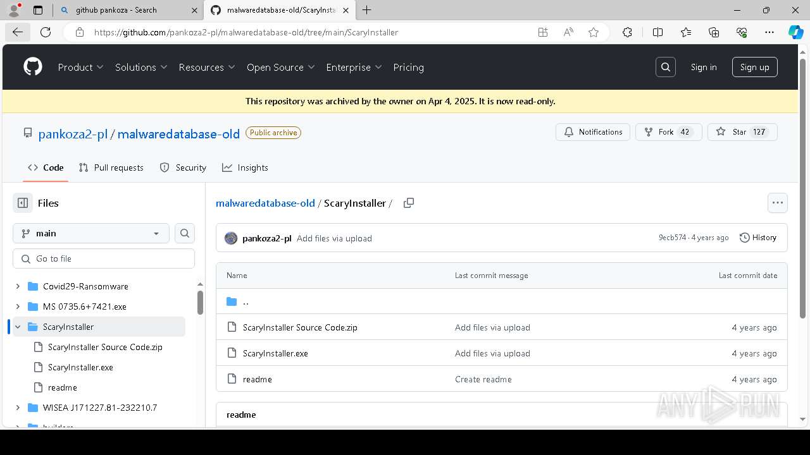
Task: View site information via the lock icon
Action: point(79,32)
